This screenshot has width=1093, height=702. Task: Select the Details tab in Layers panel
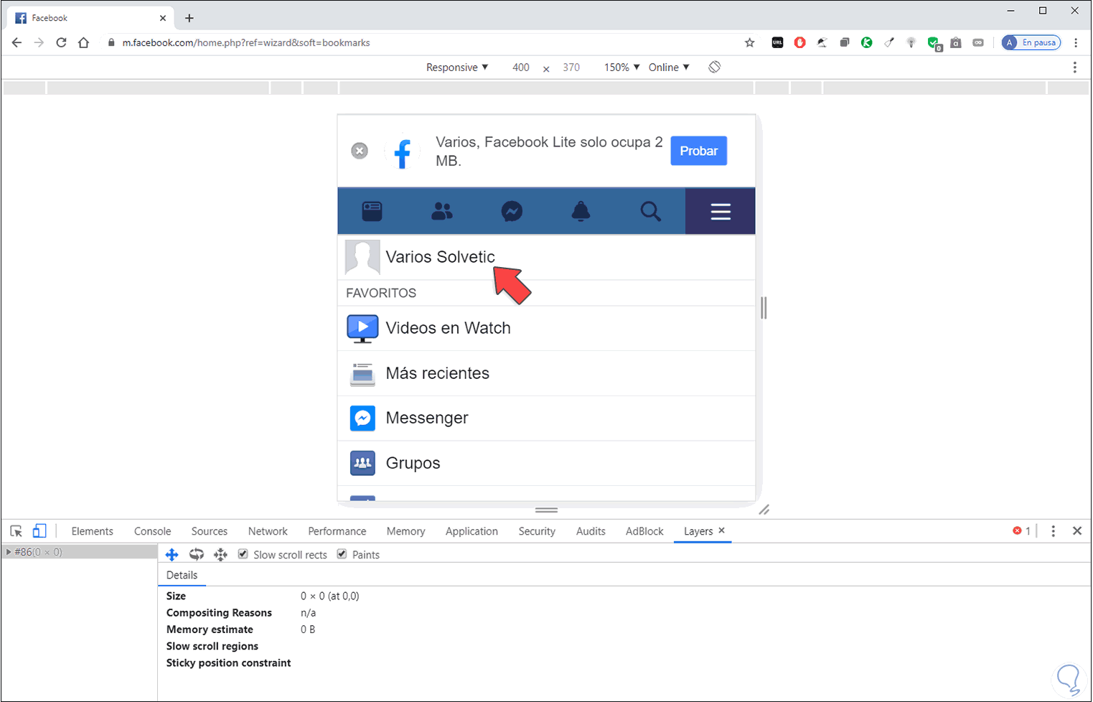point(182,575)
